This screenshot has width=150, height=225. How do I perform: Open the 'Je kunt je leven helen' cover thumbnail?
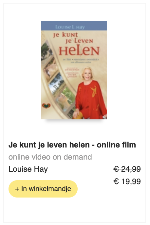74,70
